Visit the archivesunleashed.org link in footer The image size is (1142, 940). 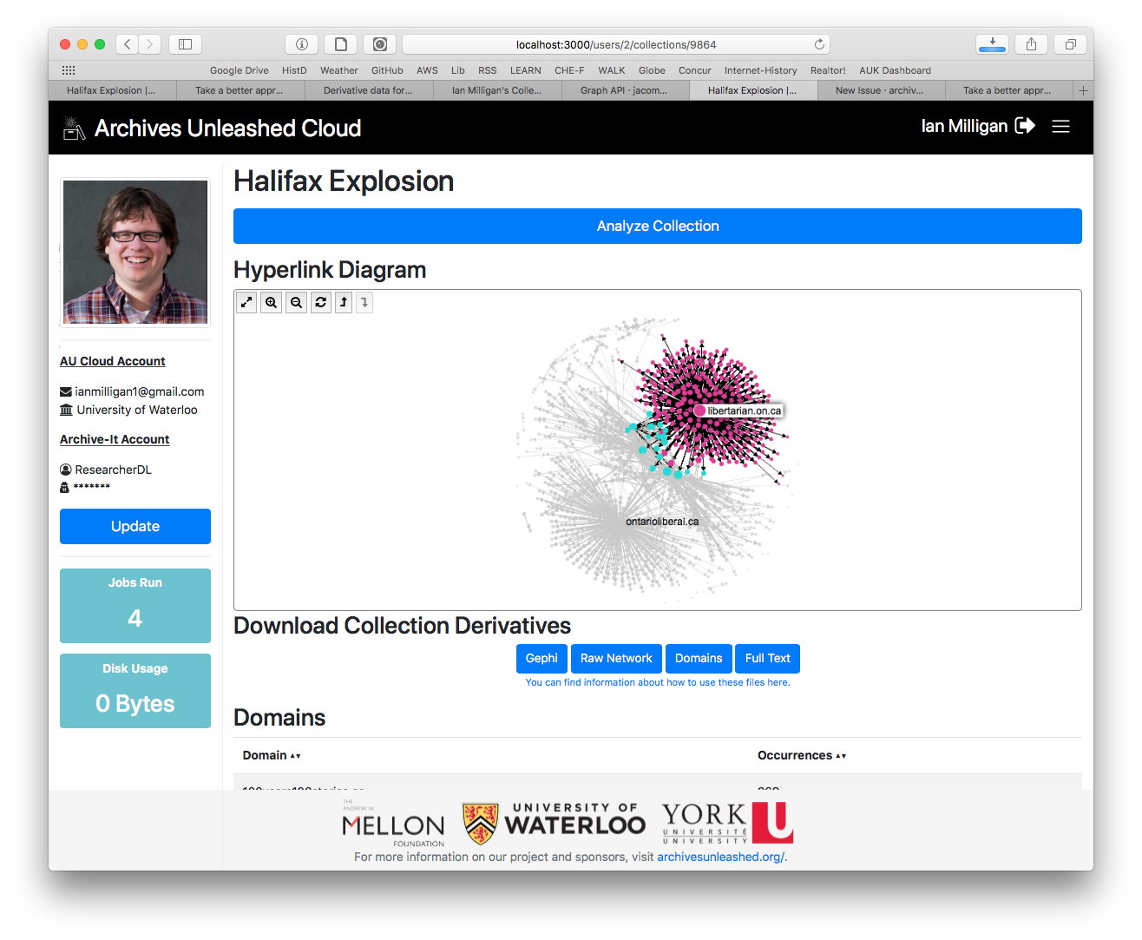(x=720, y=857)
